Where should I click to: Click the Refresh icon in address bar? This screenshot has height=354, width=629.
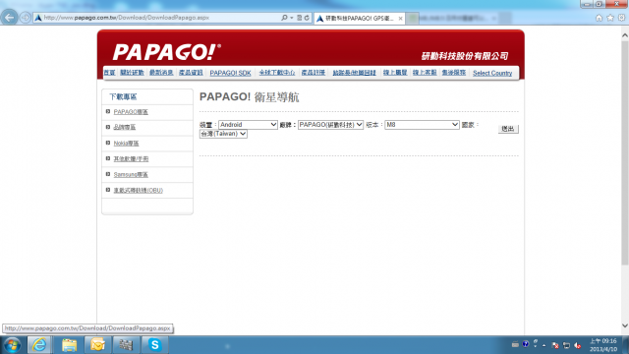click(307, 18)
